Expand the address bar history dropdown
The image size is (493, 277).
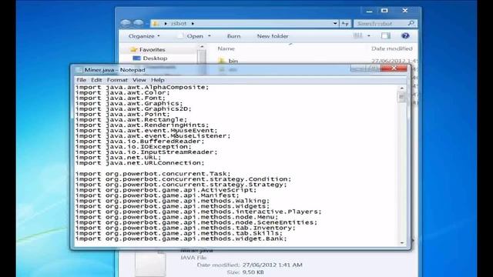click(335, 23)
